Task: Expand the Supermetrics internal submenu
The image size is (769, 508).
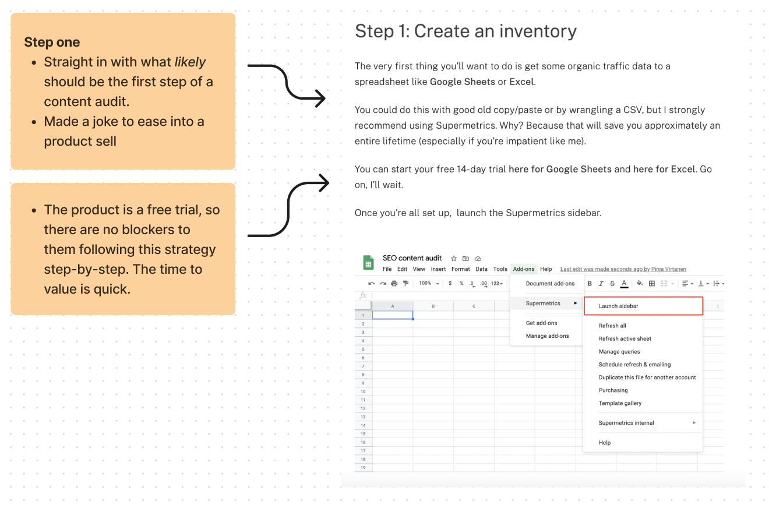Action: pyautogui.click(x=643, y=423)
